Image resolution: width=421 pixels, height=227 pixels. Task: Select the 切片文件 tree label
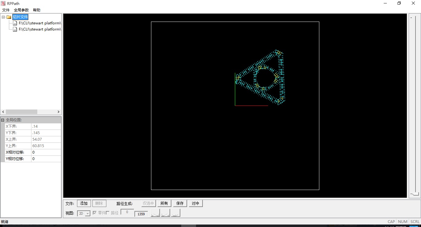pyautogui.click(x=20, y=17)
